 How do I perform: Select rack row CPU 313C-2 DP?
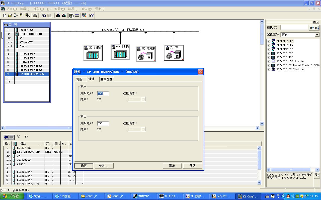27,34
